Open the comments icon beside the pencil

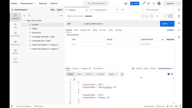170,16
